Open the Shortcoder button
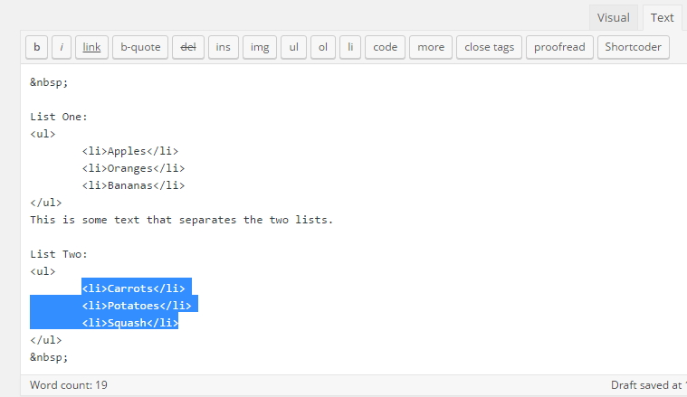The height and width of the screenshot is (397, 687). pos(633,47)
